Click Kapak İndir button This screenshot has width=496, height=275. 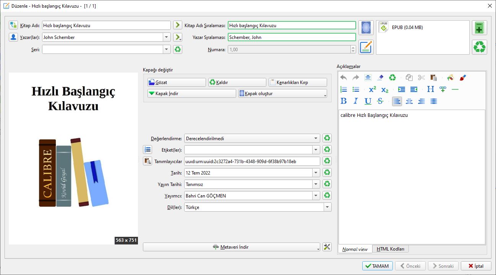tap(192, 94)
